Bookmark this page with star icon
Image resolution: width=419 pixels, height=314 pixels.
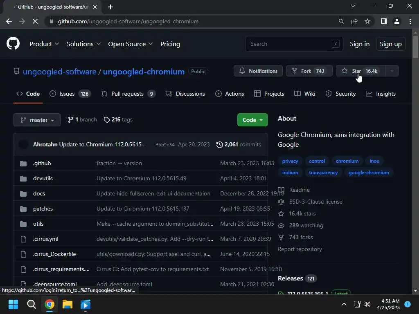point(367,21)
